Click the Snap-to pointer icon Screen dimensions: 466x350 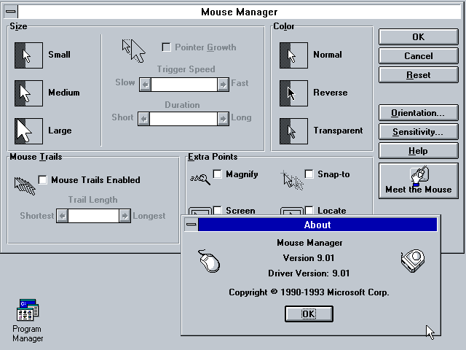(x=292, y=180)
